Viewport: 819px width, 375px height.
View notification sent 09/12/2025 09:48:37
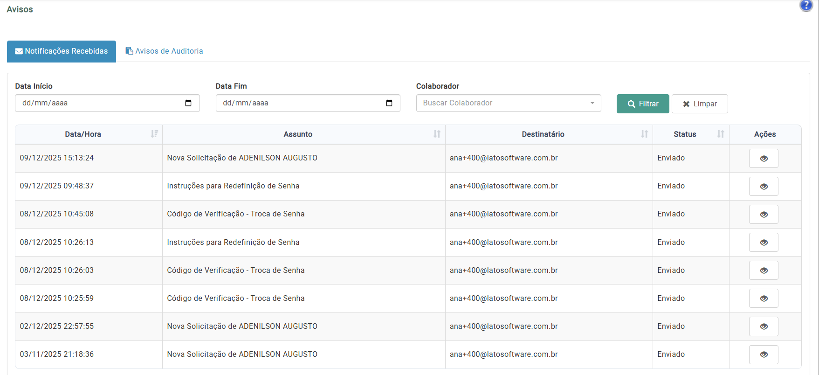click(x=763, y=187)
